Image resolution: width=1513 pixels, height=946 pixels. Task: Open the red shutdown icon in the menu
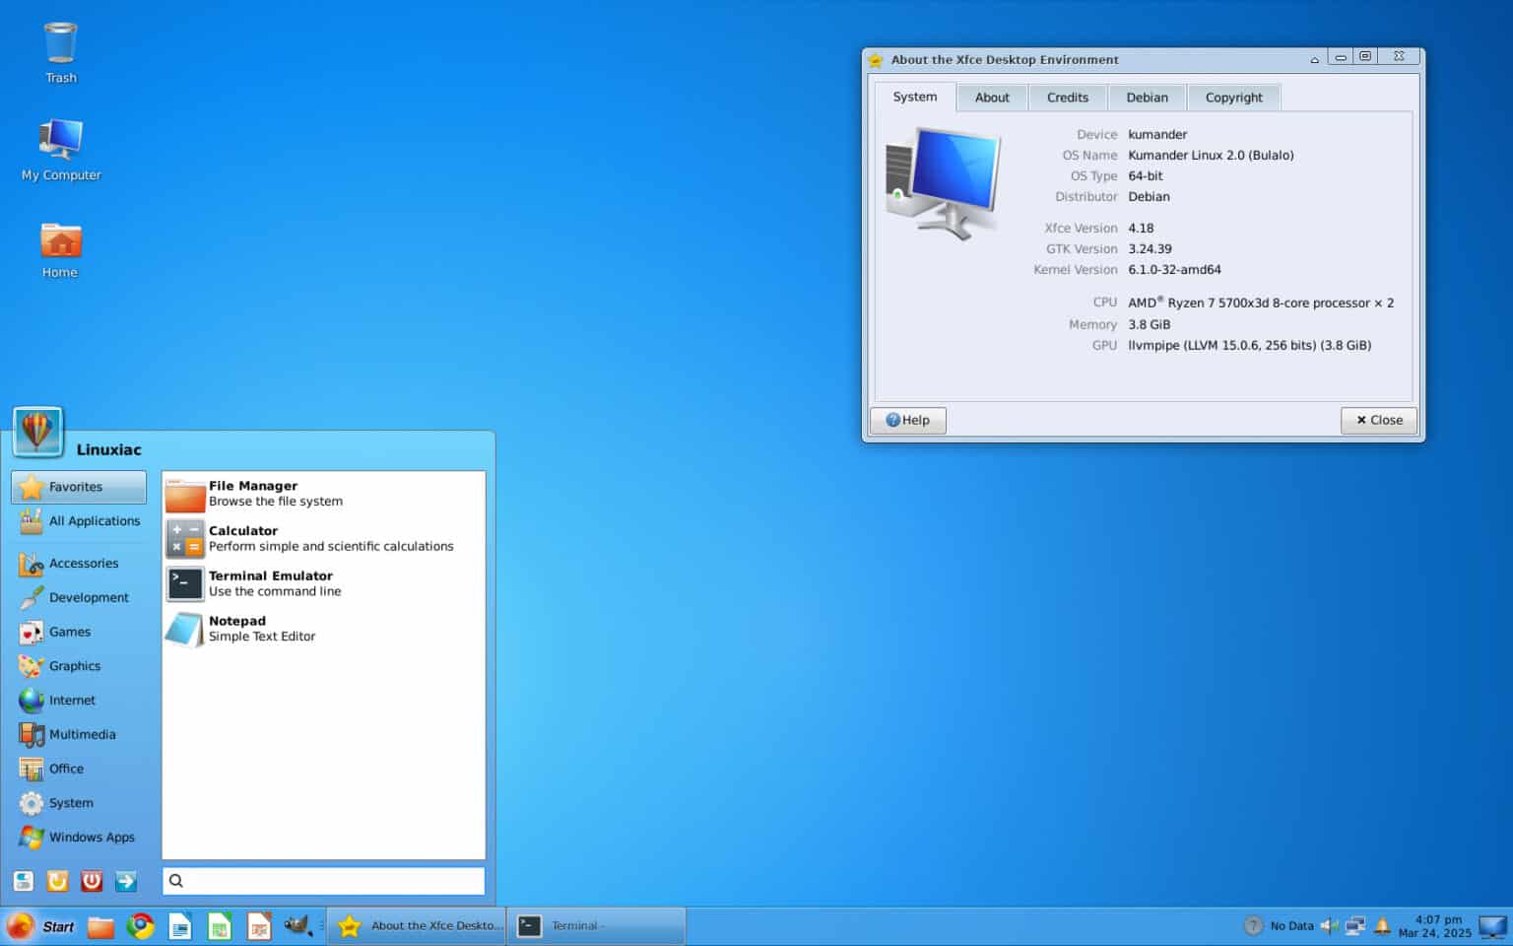coord(92,881)
